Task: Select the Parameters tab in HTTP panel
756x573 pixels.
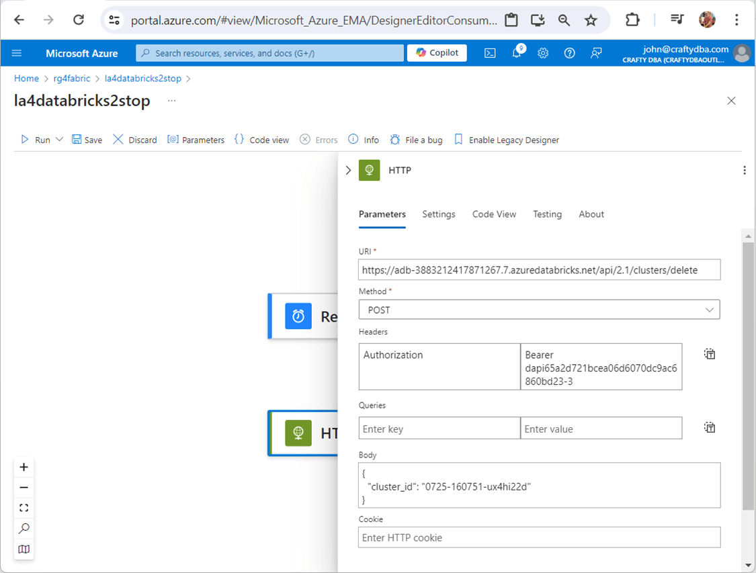Action: [382, 214]
